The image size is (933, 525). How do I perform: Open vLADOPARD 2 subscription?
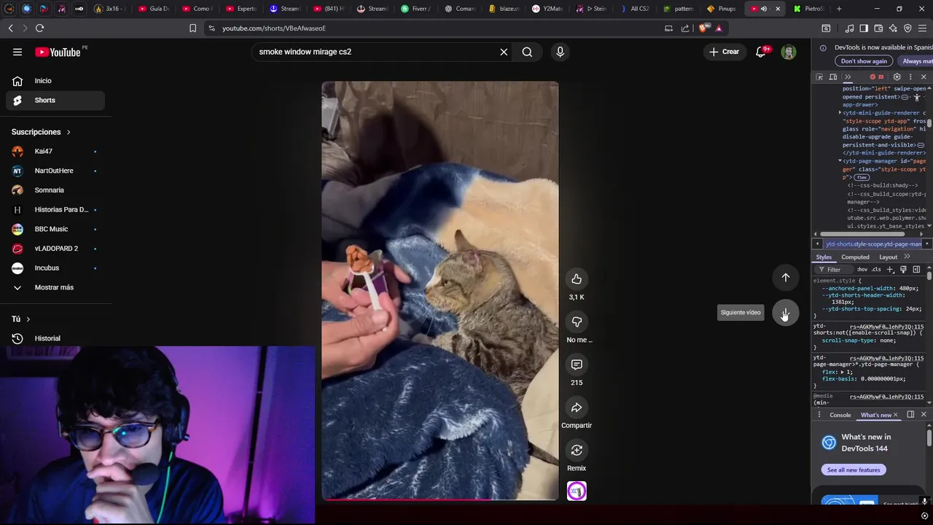point(55,249)
